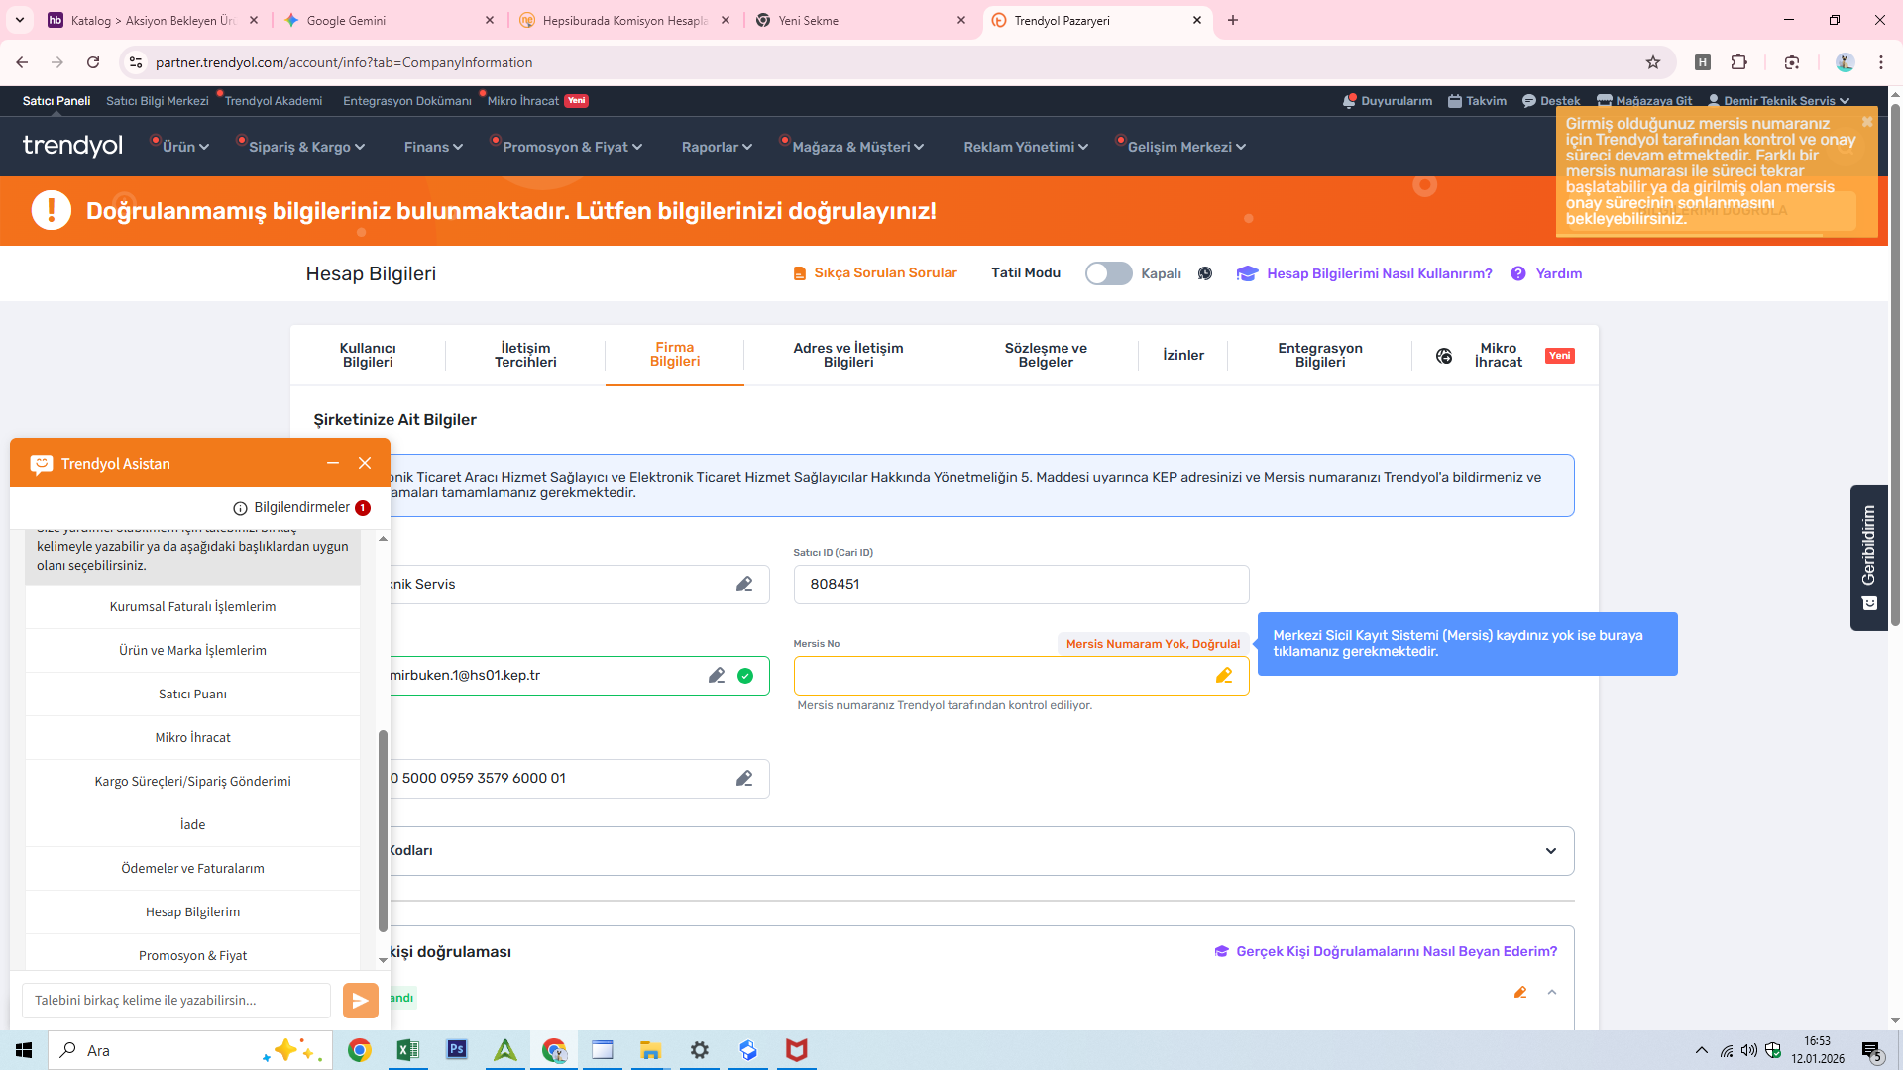Click the edit pencil in Mersis No field
The image size is (1903, 1070).
click(x=1224, y=676)
